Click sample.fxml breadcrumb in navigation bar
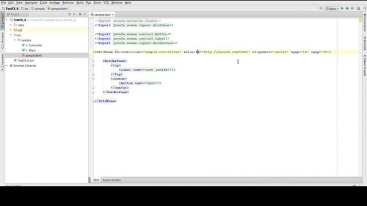The width and height of the screenshot is (367, 206). coord(57,9)
